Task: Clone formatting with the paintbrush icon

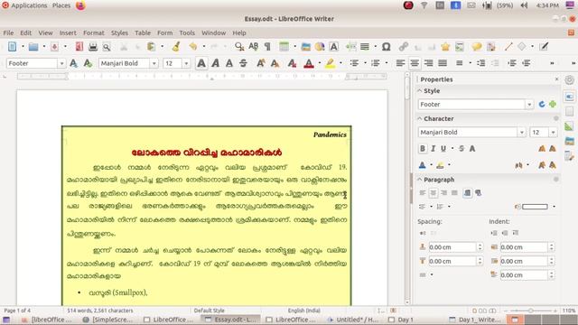Action: [176, 46]
